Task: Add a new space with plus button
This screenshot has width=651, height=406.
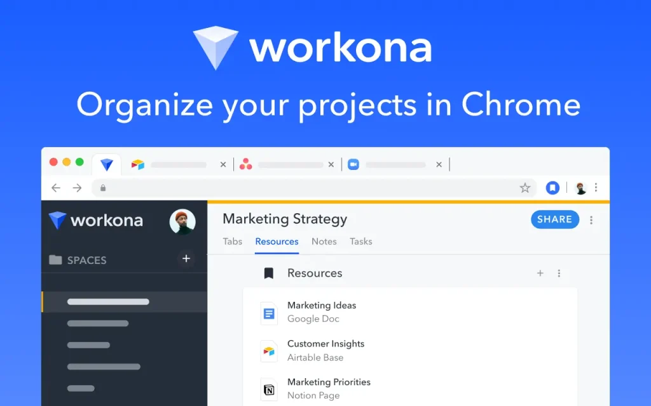Action: [186, 259]
